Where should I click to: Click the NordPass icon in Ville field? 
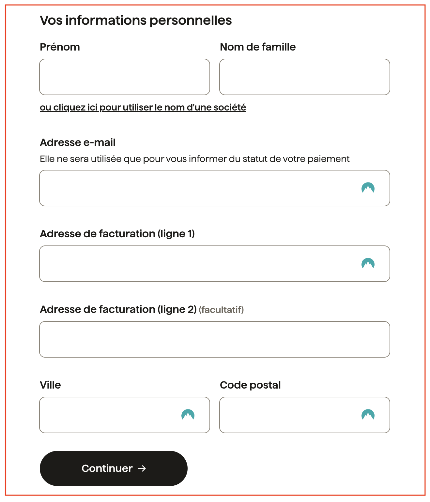(188, 415)
